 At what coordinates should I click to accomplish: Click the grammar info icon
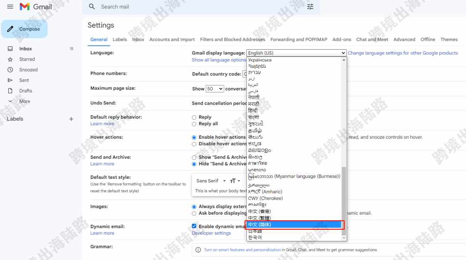coord(198,250)
